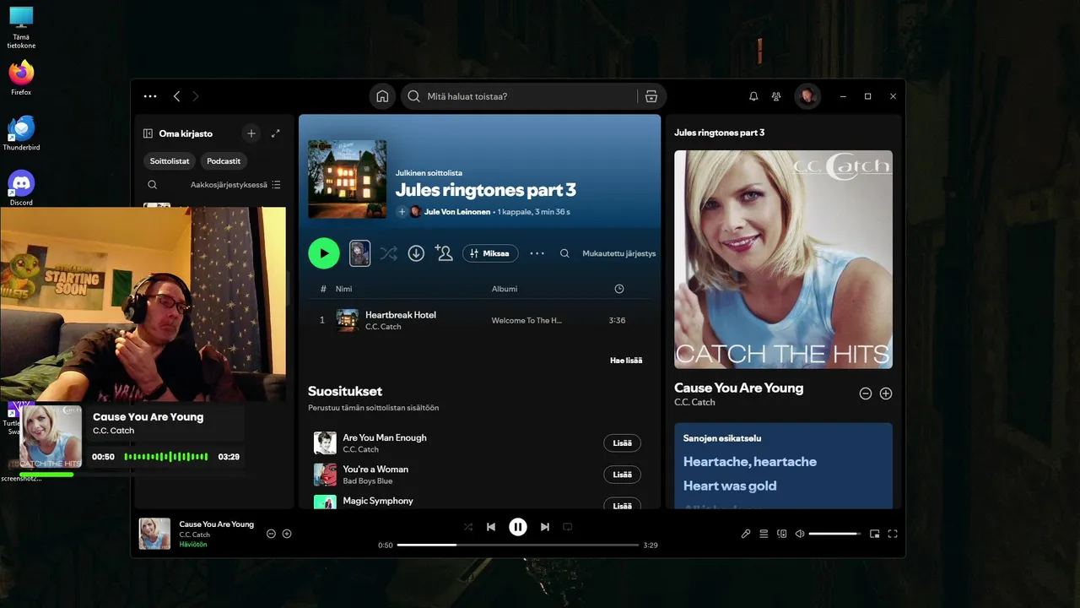Click lyric line Heart was gold

(x=730, y=486)
